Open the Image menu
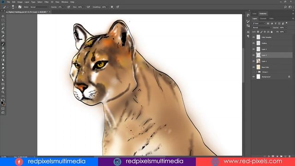This screenshot has width=295, height=166. click(20, 2)
